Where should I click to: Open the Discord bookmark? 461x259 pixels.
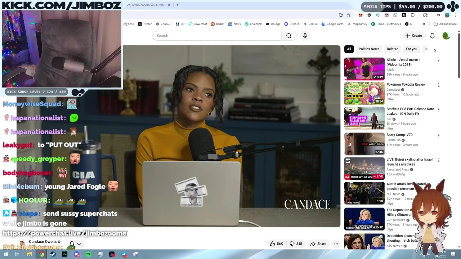pyautogui.click(x=291, y=24)
